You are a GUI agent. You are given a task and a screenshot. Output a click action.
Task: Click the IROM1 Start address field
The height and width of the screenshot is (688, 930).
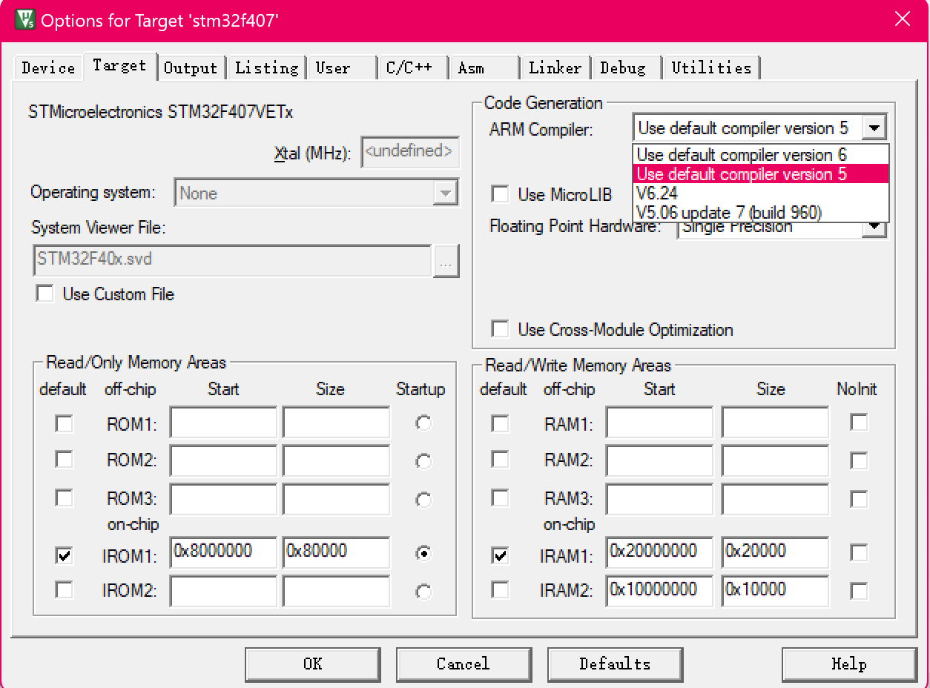[223, 553]
